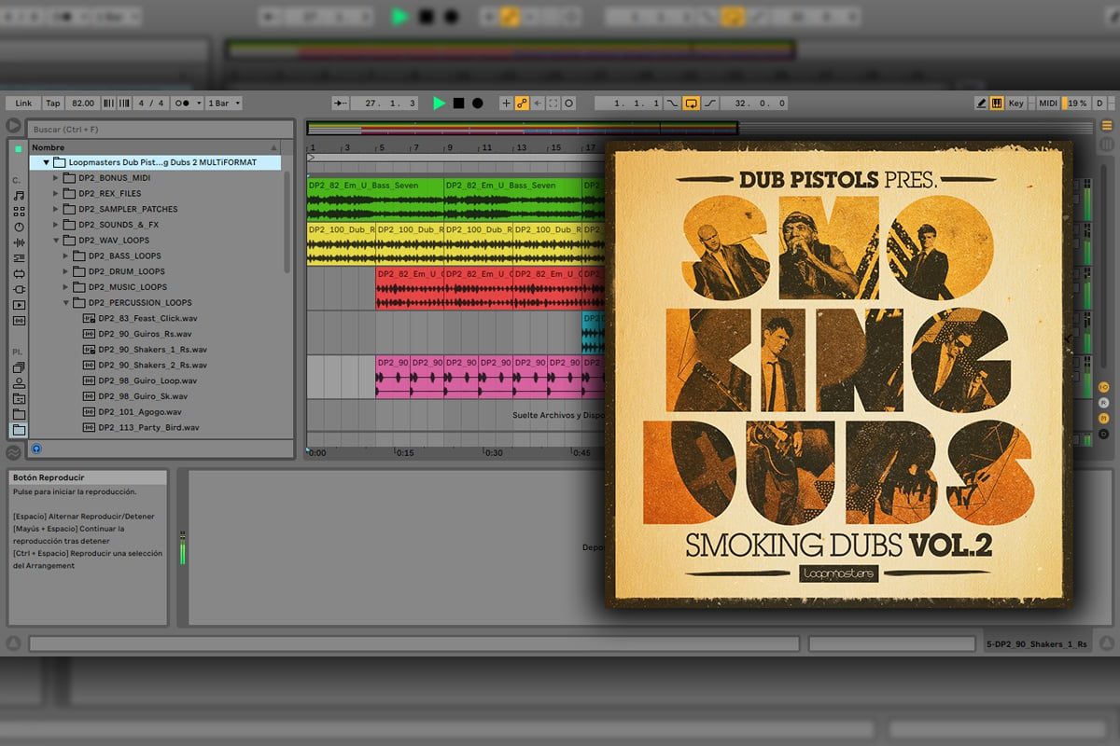Click the tempo nudge up bars icon
The width and height of the screenshot is (1120, 746).
coord(124,104)
